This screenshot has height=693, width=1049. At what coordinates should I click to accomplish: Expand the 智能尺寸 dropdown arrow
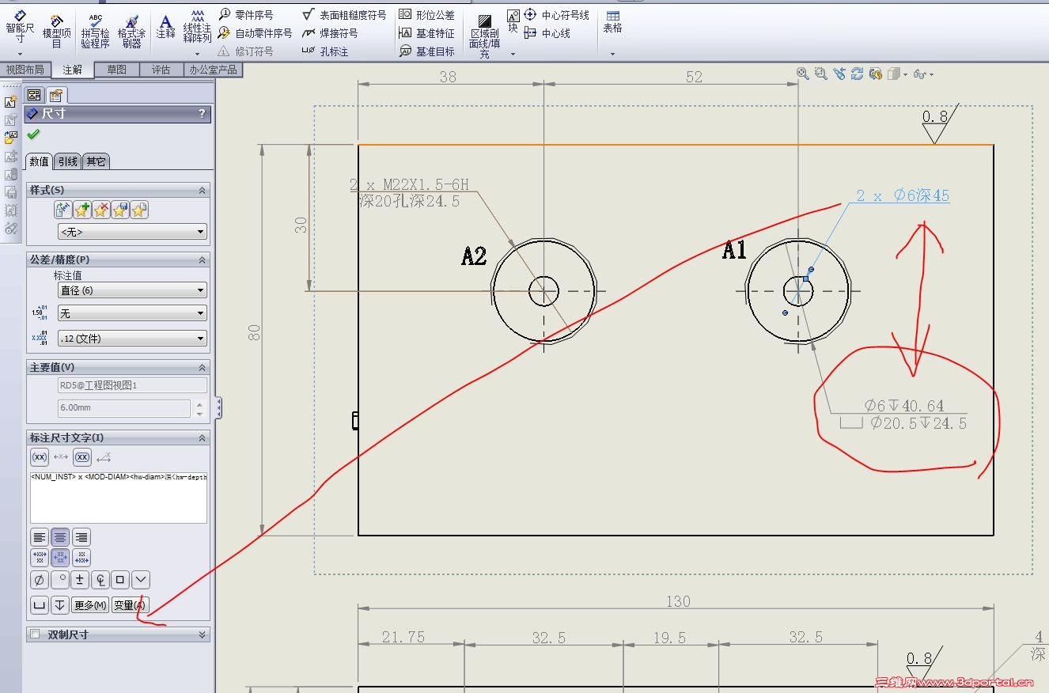point(19,54)
